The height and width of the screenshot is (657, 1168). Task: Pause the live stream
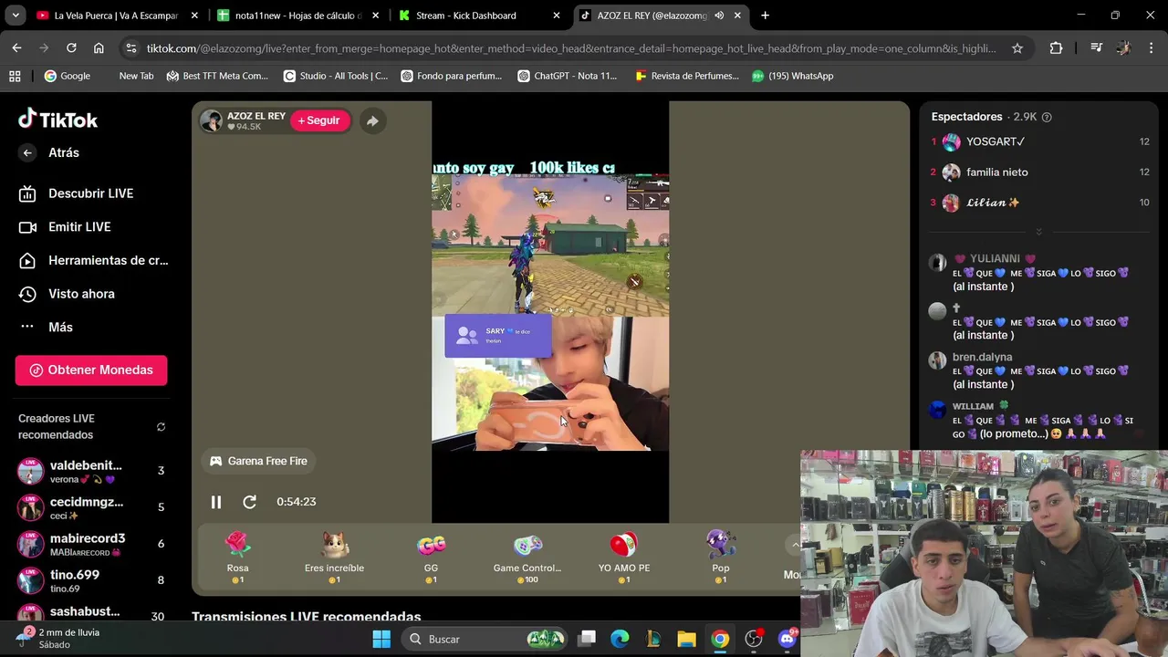(x=216, y=502)
